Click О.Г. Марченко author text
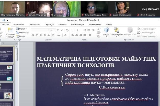The width and height of the screenshot is (160, 106). click(94, 95)
